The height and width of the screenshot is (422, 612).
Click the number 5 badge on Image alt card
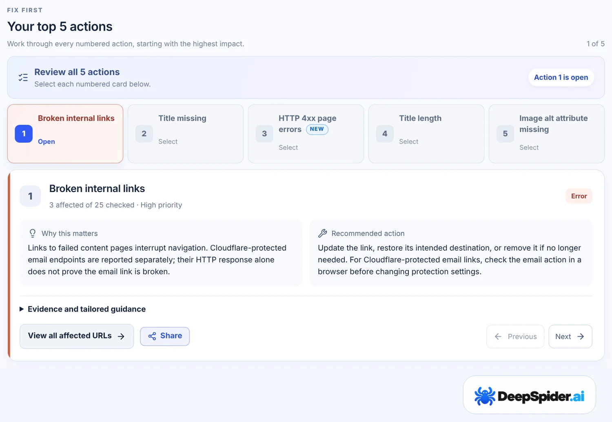pyautogui.click(x=505, y=134)
